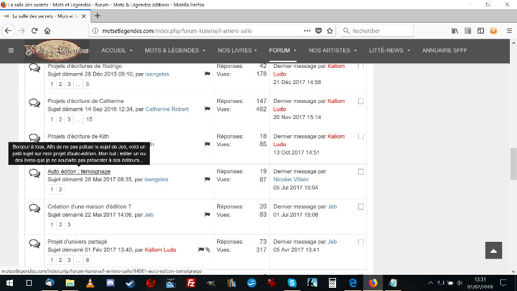Open the Firefox library icon
517x291 pixels.
pyautogui.click(x=455, y=30)
